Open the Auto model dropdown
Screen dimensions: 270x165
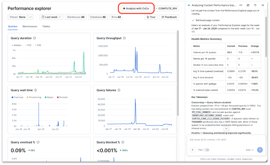pyautogui.click(x=250, y=150)
